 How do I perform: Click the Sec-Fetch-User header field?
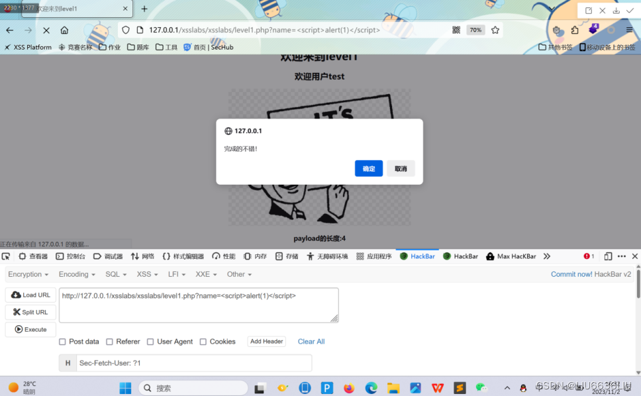tap(194, 363)
